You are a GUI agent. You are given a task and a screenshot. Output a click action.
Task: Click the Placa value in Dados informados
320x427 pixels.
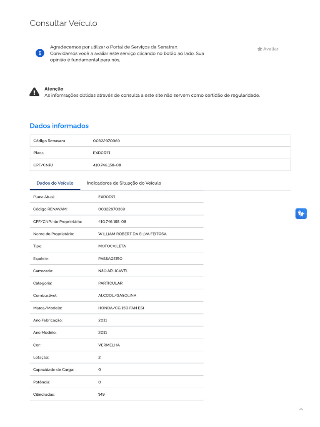101,153
